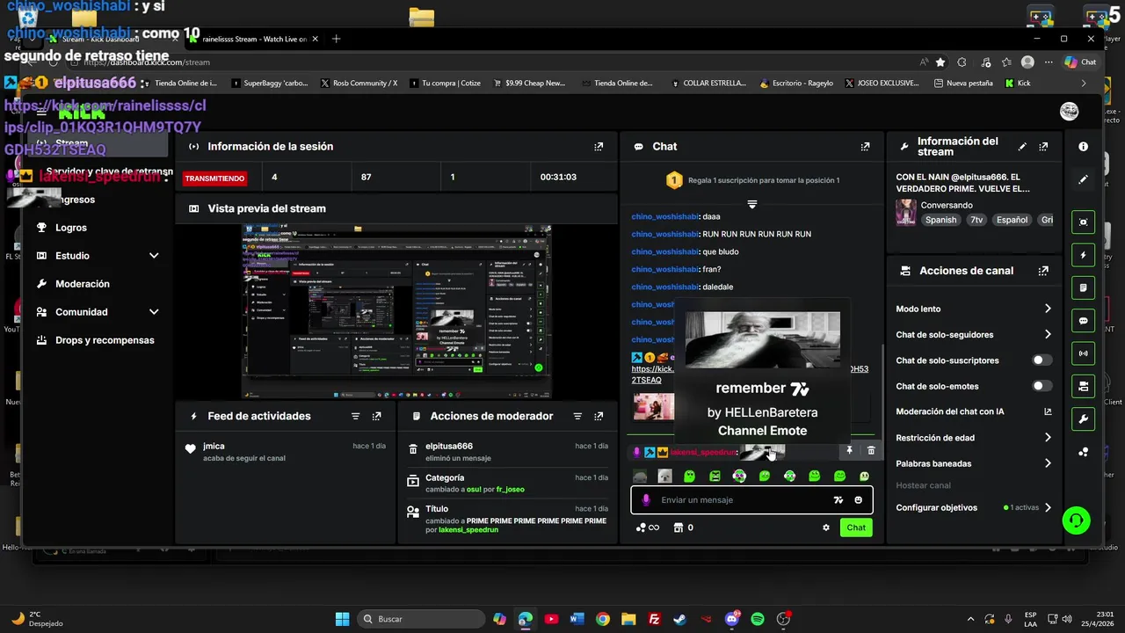The image size is (1125, 633).
Task: Expand the Estudio sidebar section
Action: point(154,256)
